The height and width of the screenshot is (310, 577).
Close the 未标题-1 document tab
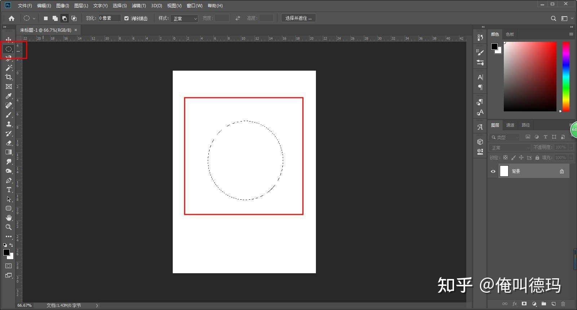[76, 30]
